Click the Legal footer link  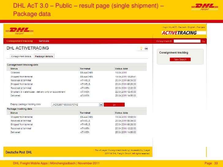147,150
